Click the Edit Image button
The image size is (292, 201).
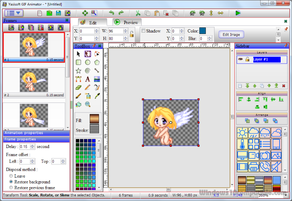(x=231, y=34)
